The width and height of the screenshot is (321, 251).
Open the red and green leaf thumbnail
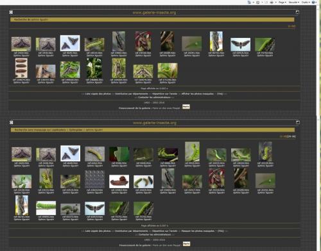[119, 154]
